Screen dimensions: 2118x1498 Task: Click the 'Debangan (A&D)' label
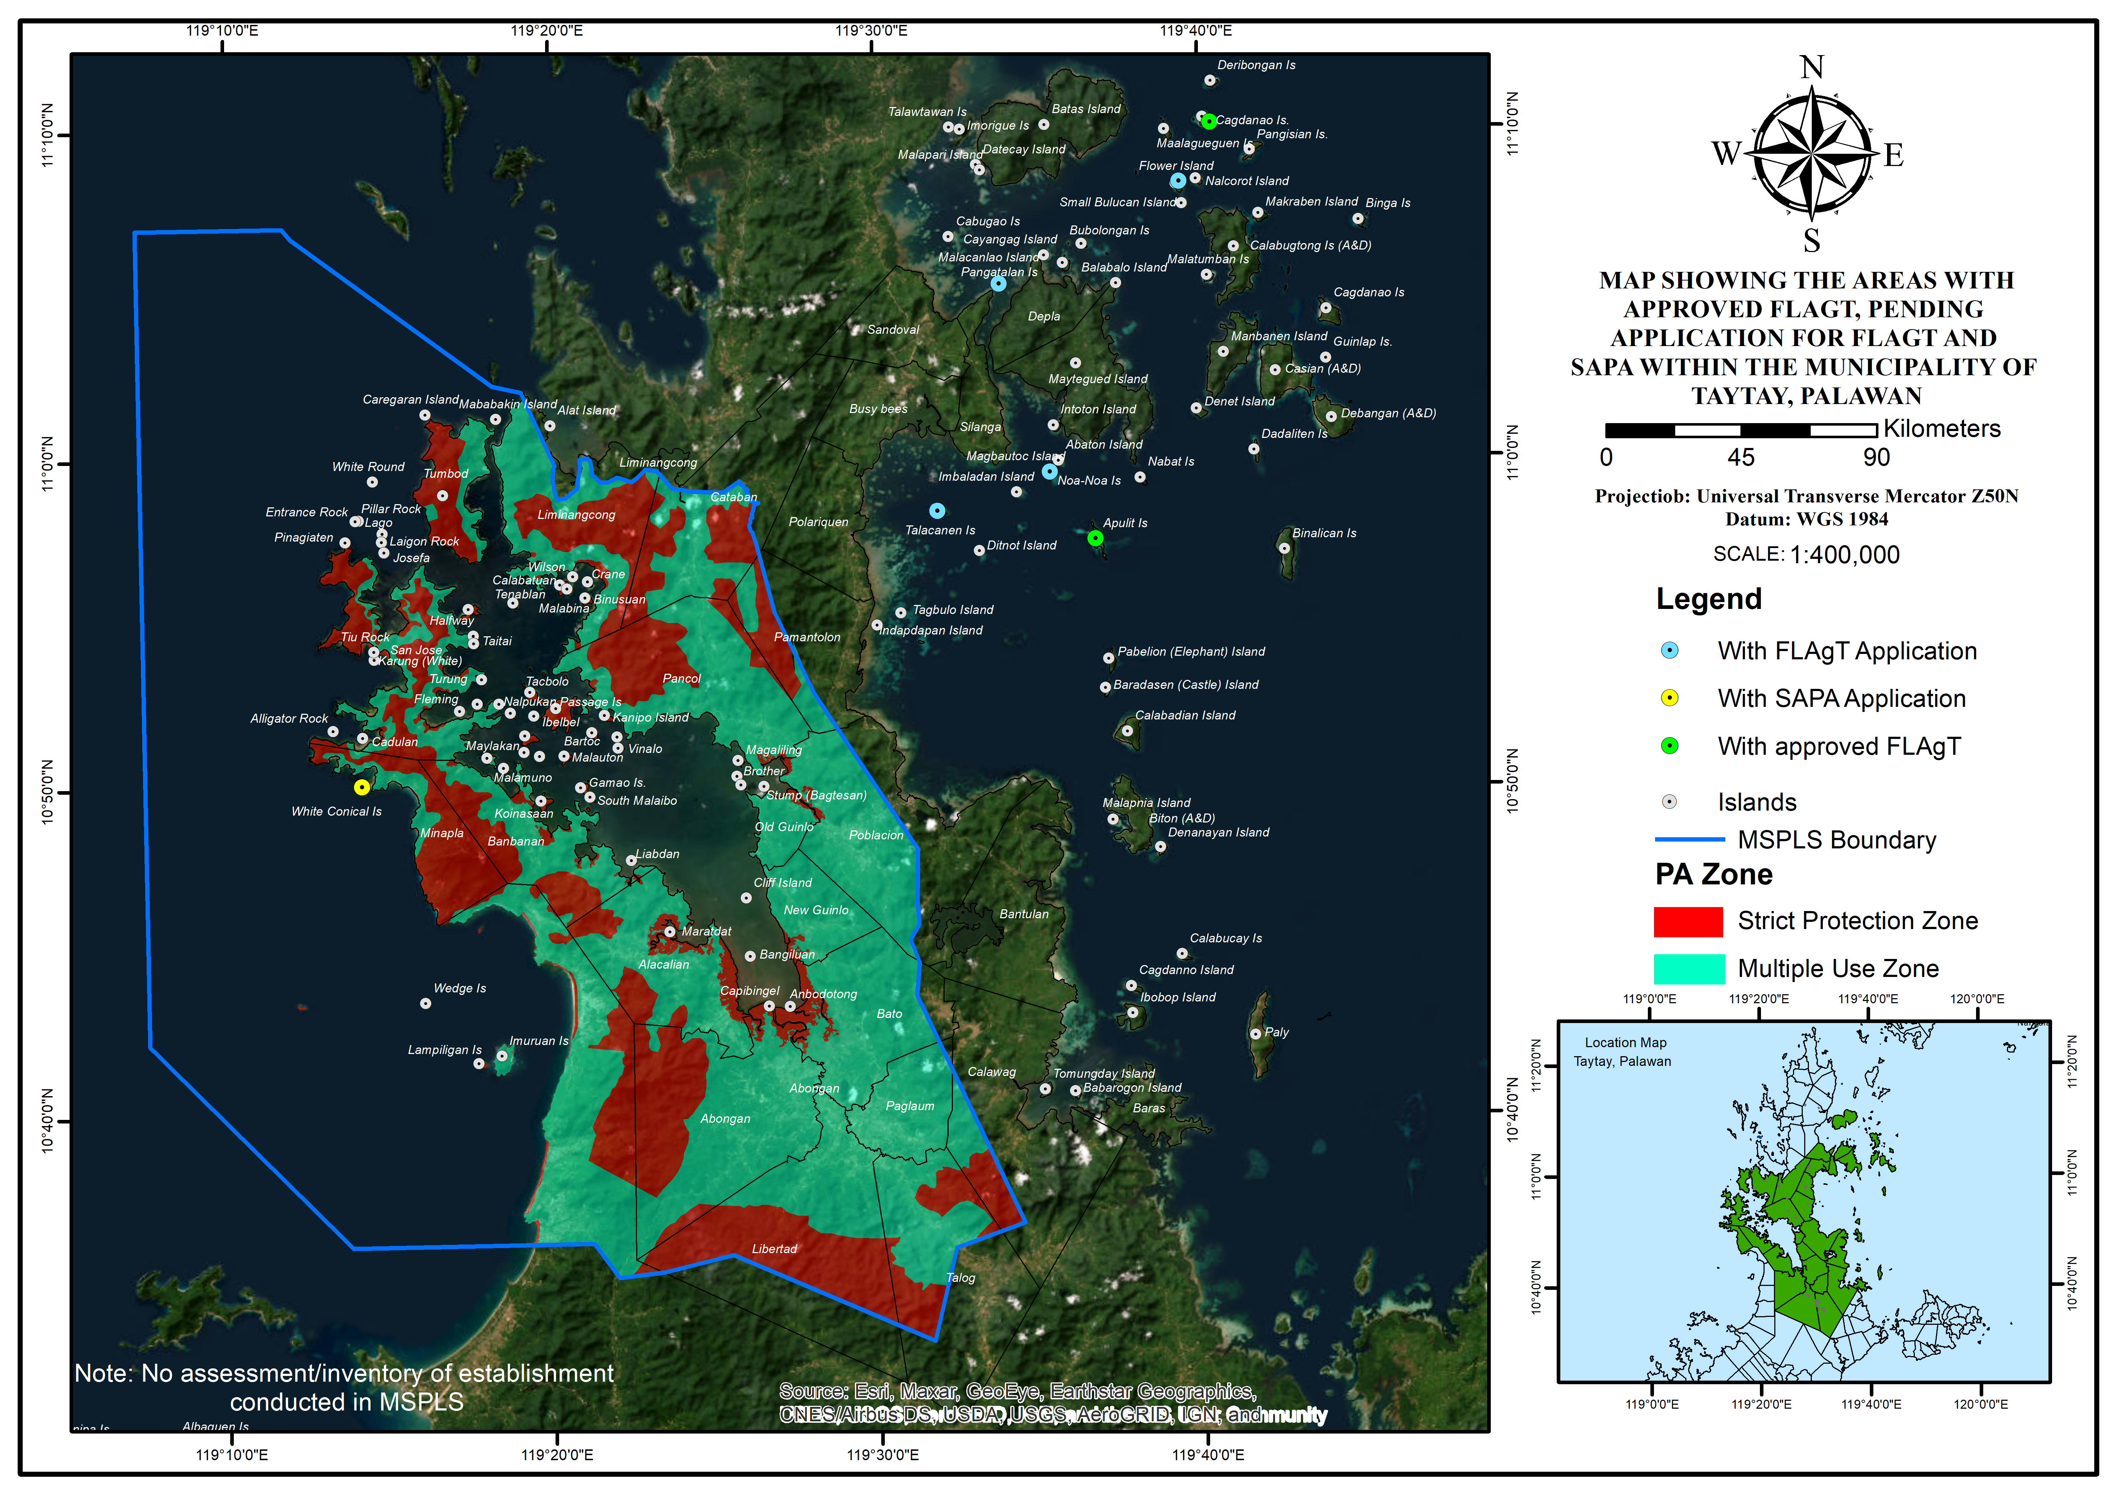(1388, 413)
